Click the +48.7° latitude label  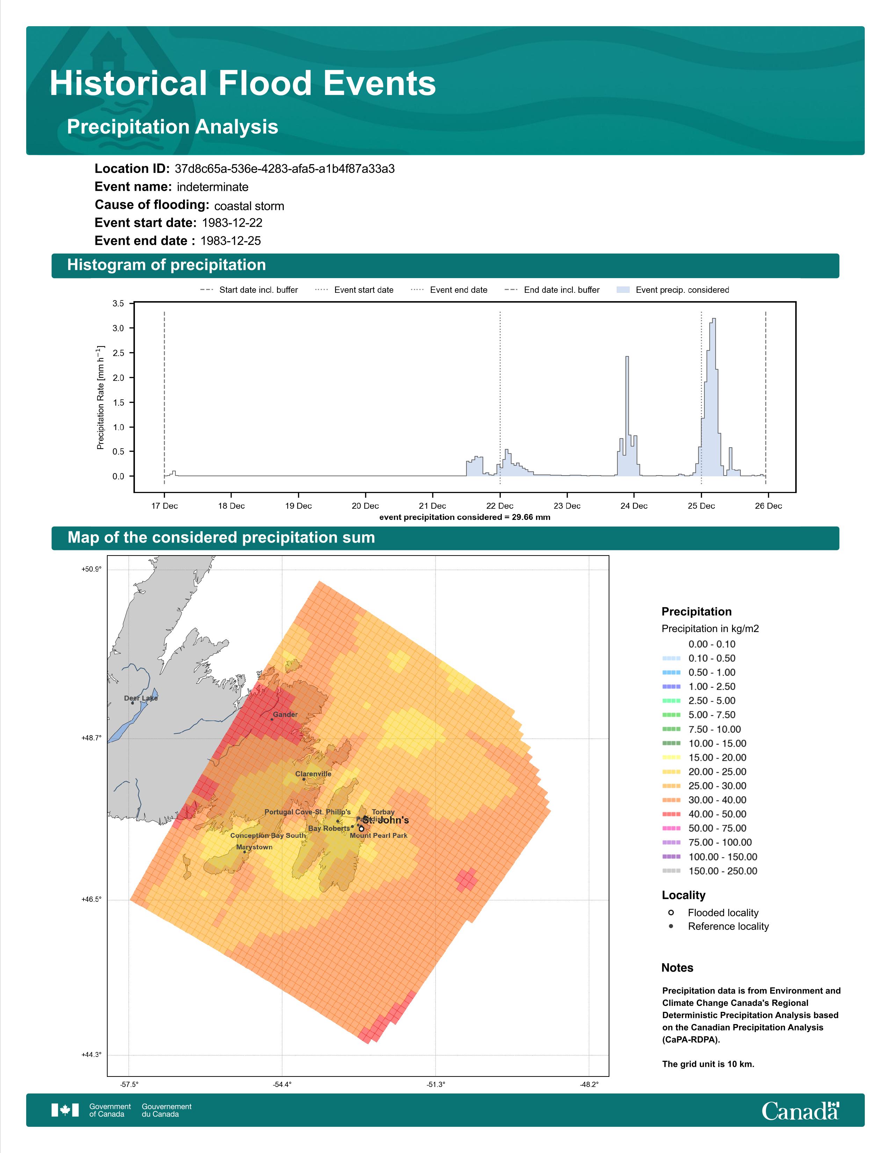point(91,738)
